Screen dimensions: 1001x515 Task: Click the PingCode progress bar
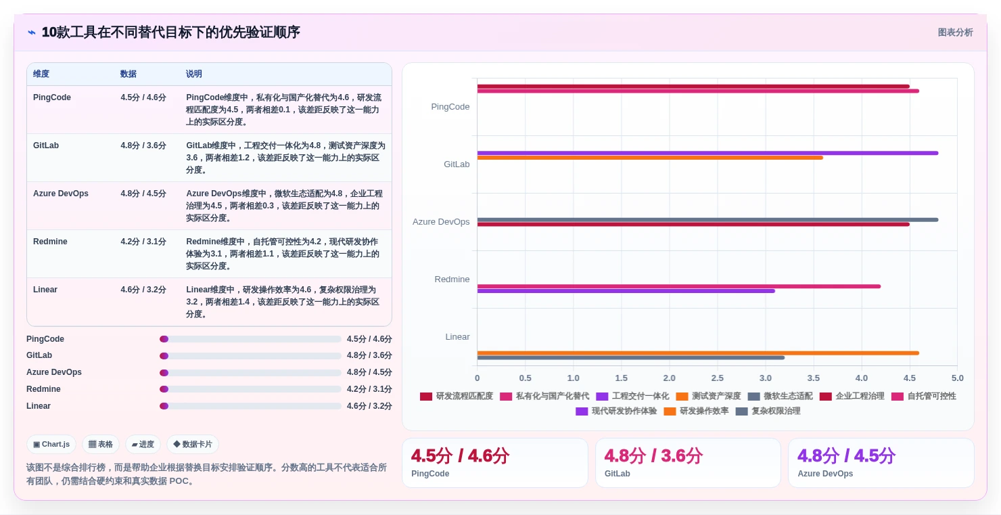click(x=250, y=339)
